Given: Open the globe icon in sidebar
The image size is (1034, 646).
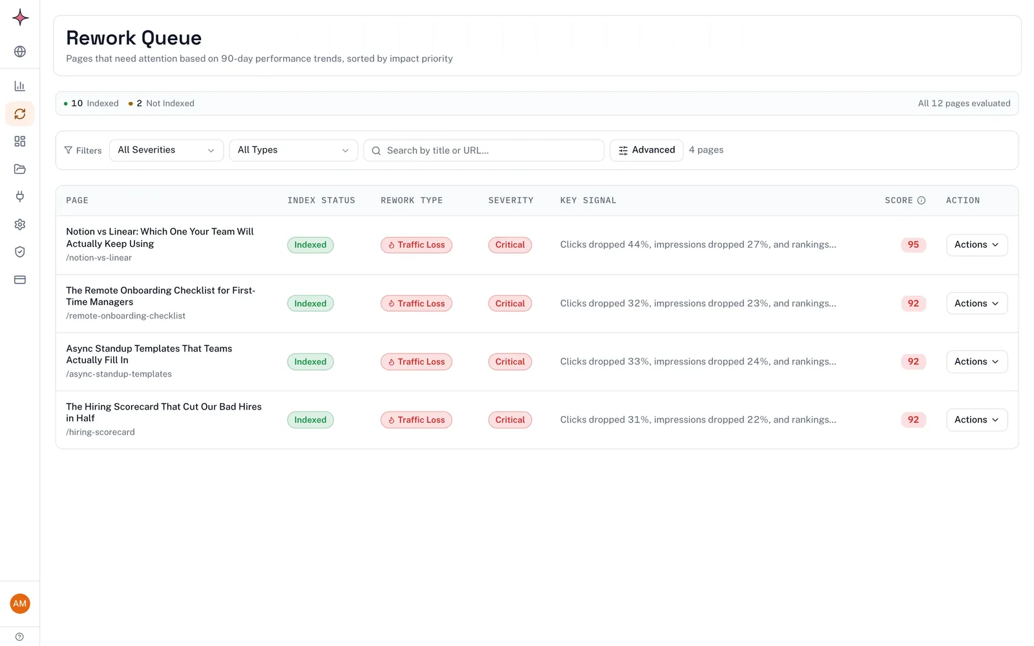Looking at the screenshot, I should (x=20, y=52).
